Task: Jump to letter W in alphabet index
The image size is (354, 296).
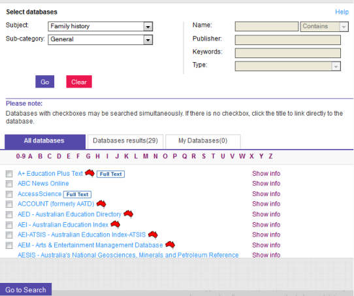Action: [x=242, y=156]
